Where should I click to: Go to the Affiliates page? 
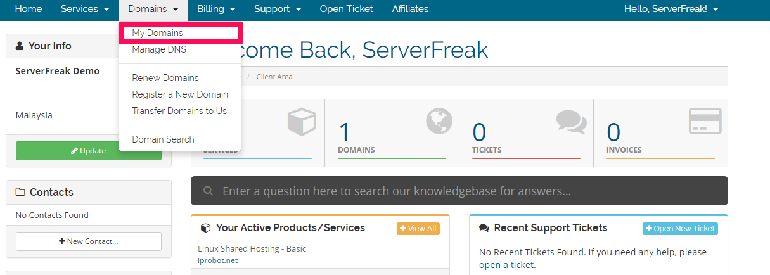point(410,9)
